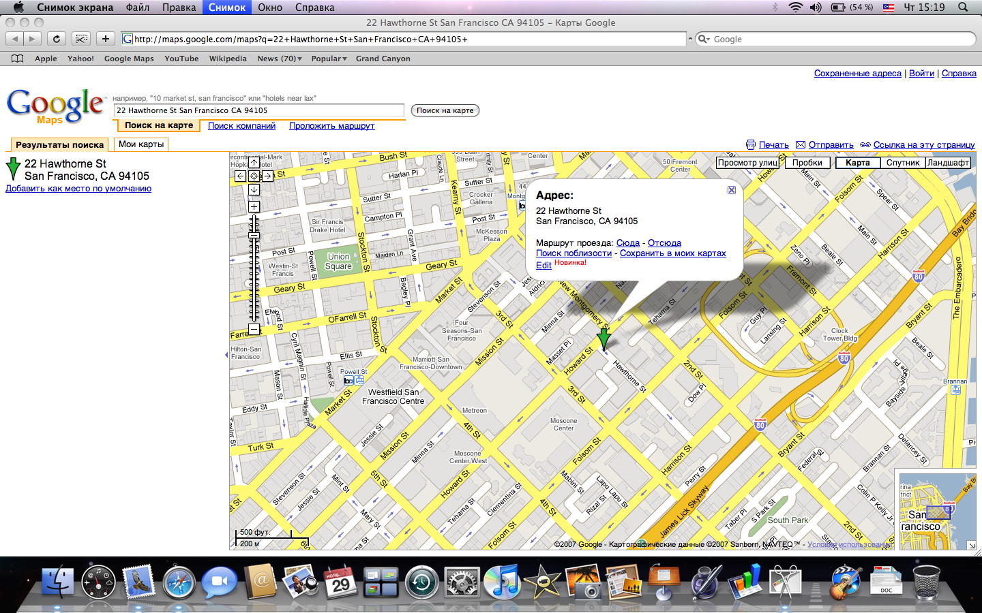Toggle Просмотр улиц street view layer
982x613 pixels.
coord(747,163)
